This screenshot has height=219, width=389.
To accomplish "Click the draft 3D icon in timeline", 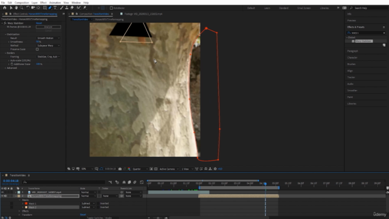I will (x=117, y=182).
